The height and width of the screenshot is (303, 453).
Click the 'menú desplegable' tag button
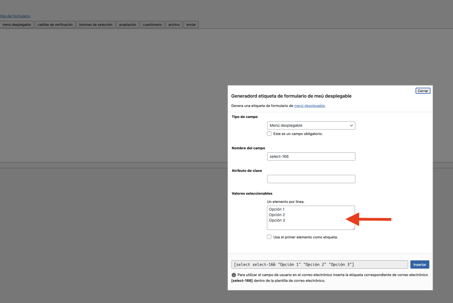click(17, 25)
